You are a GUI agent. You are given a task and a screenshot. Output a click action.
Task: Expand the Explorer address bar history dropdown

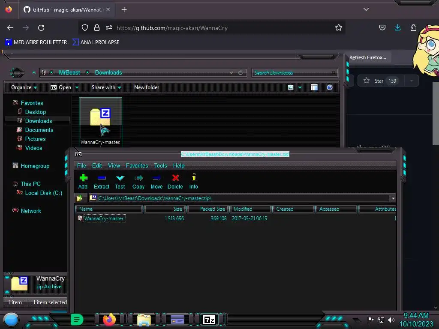pos(231,73)
